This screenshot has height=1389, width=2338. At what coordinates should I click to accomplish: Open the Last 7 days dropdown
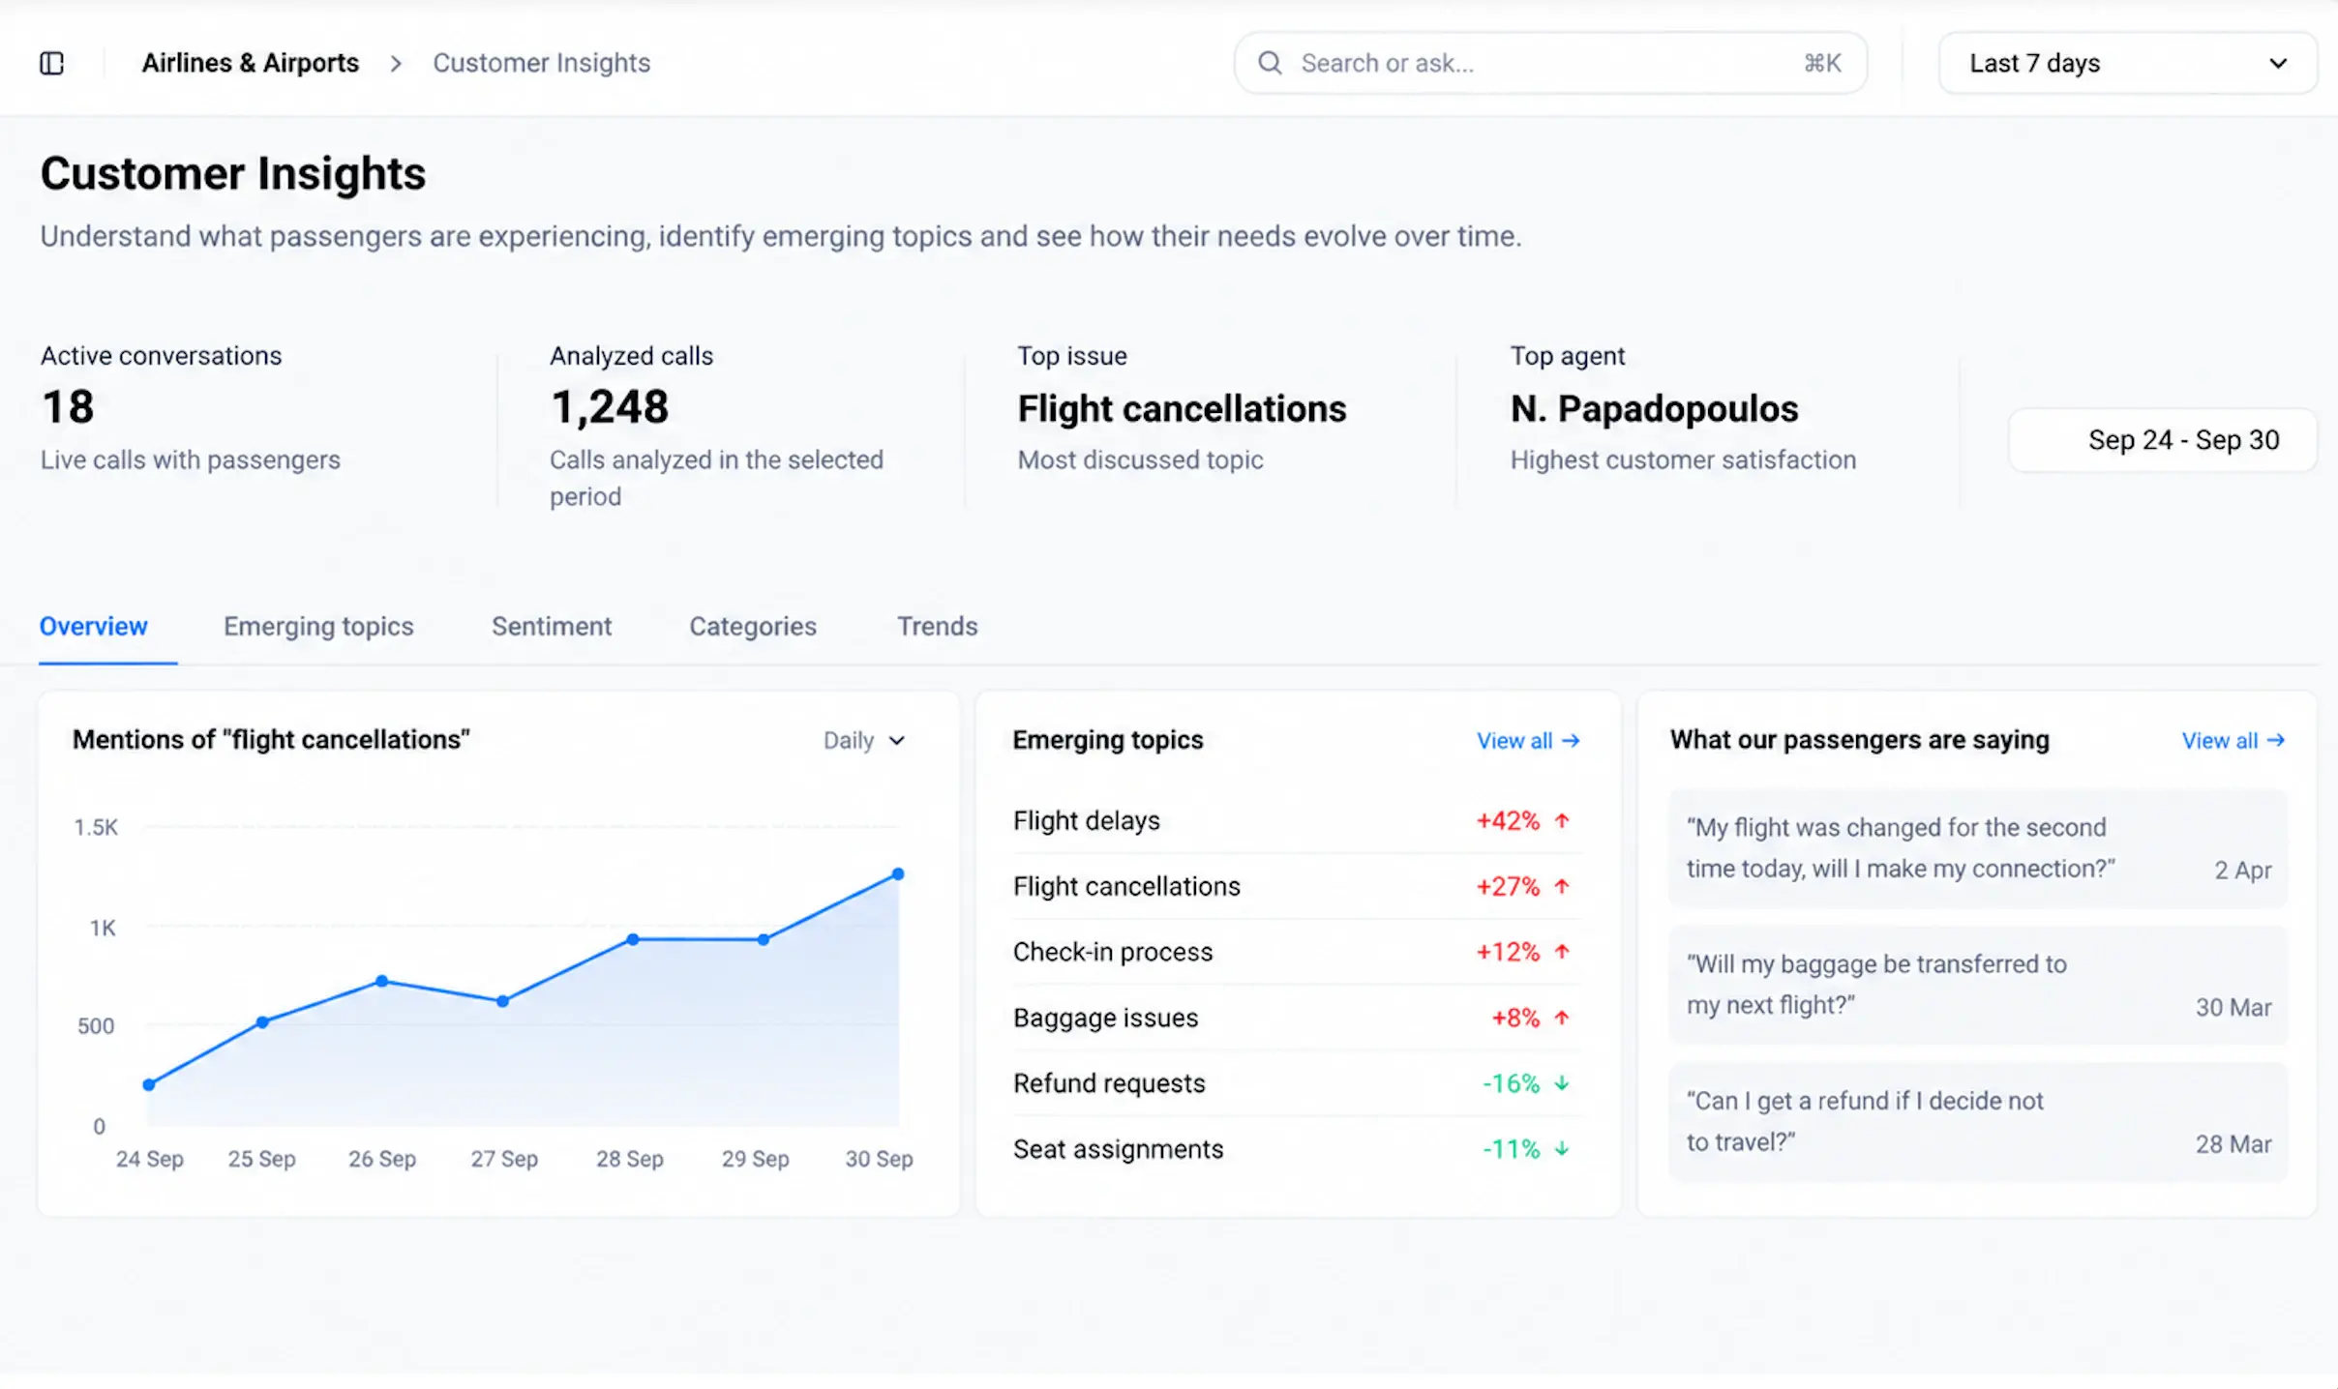(x=2127, y=63)
